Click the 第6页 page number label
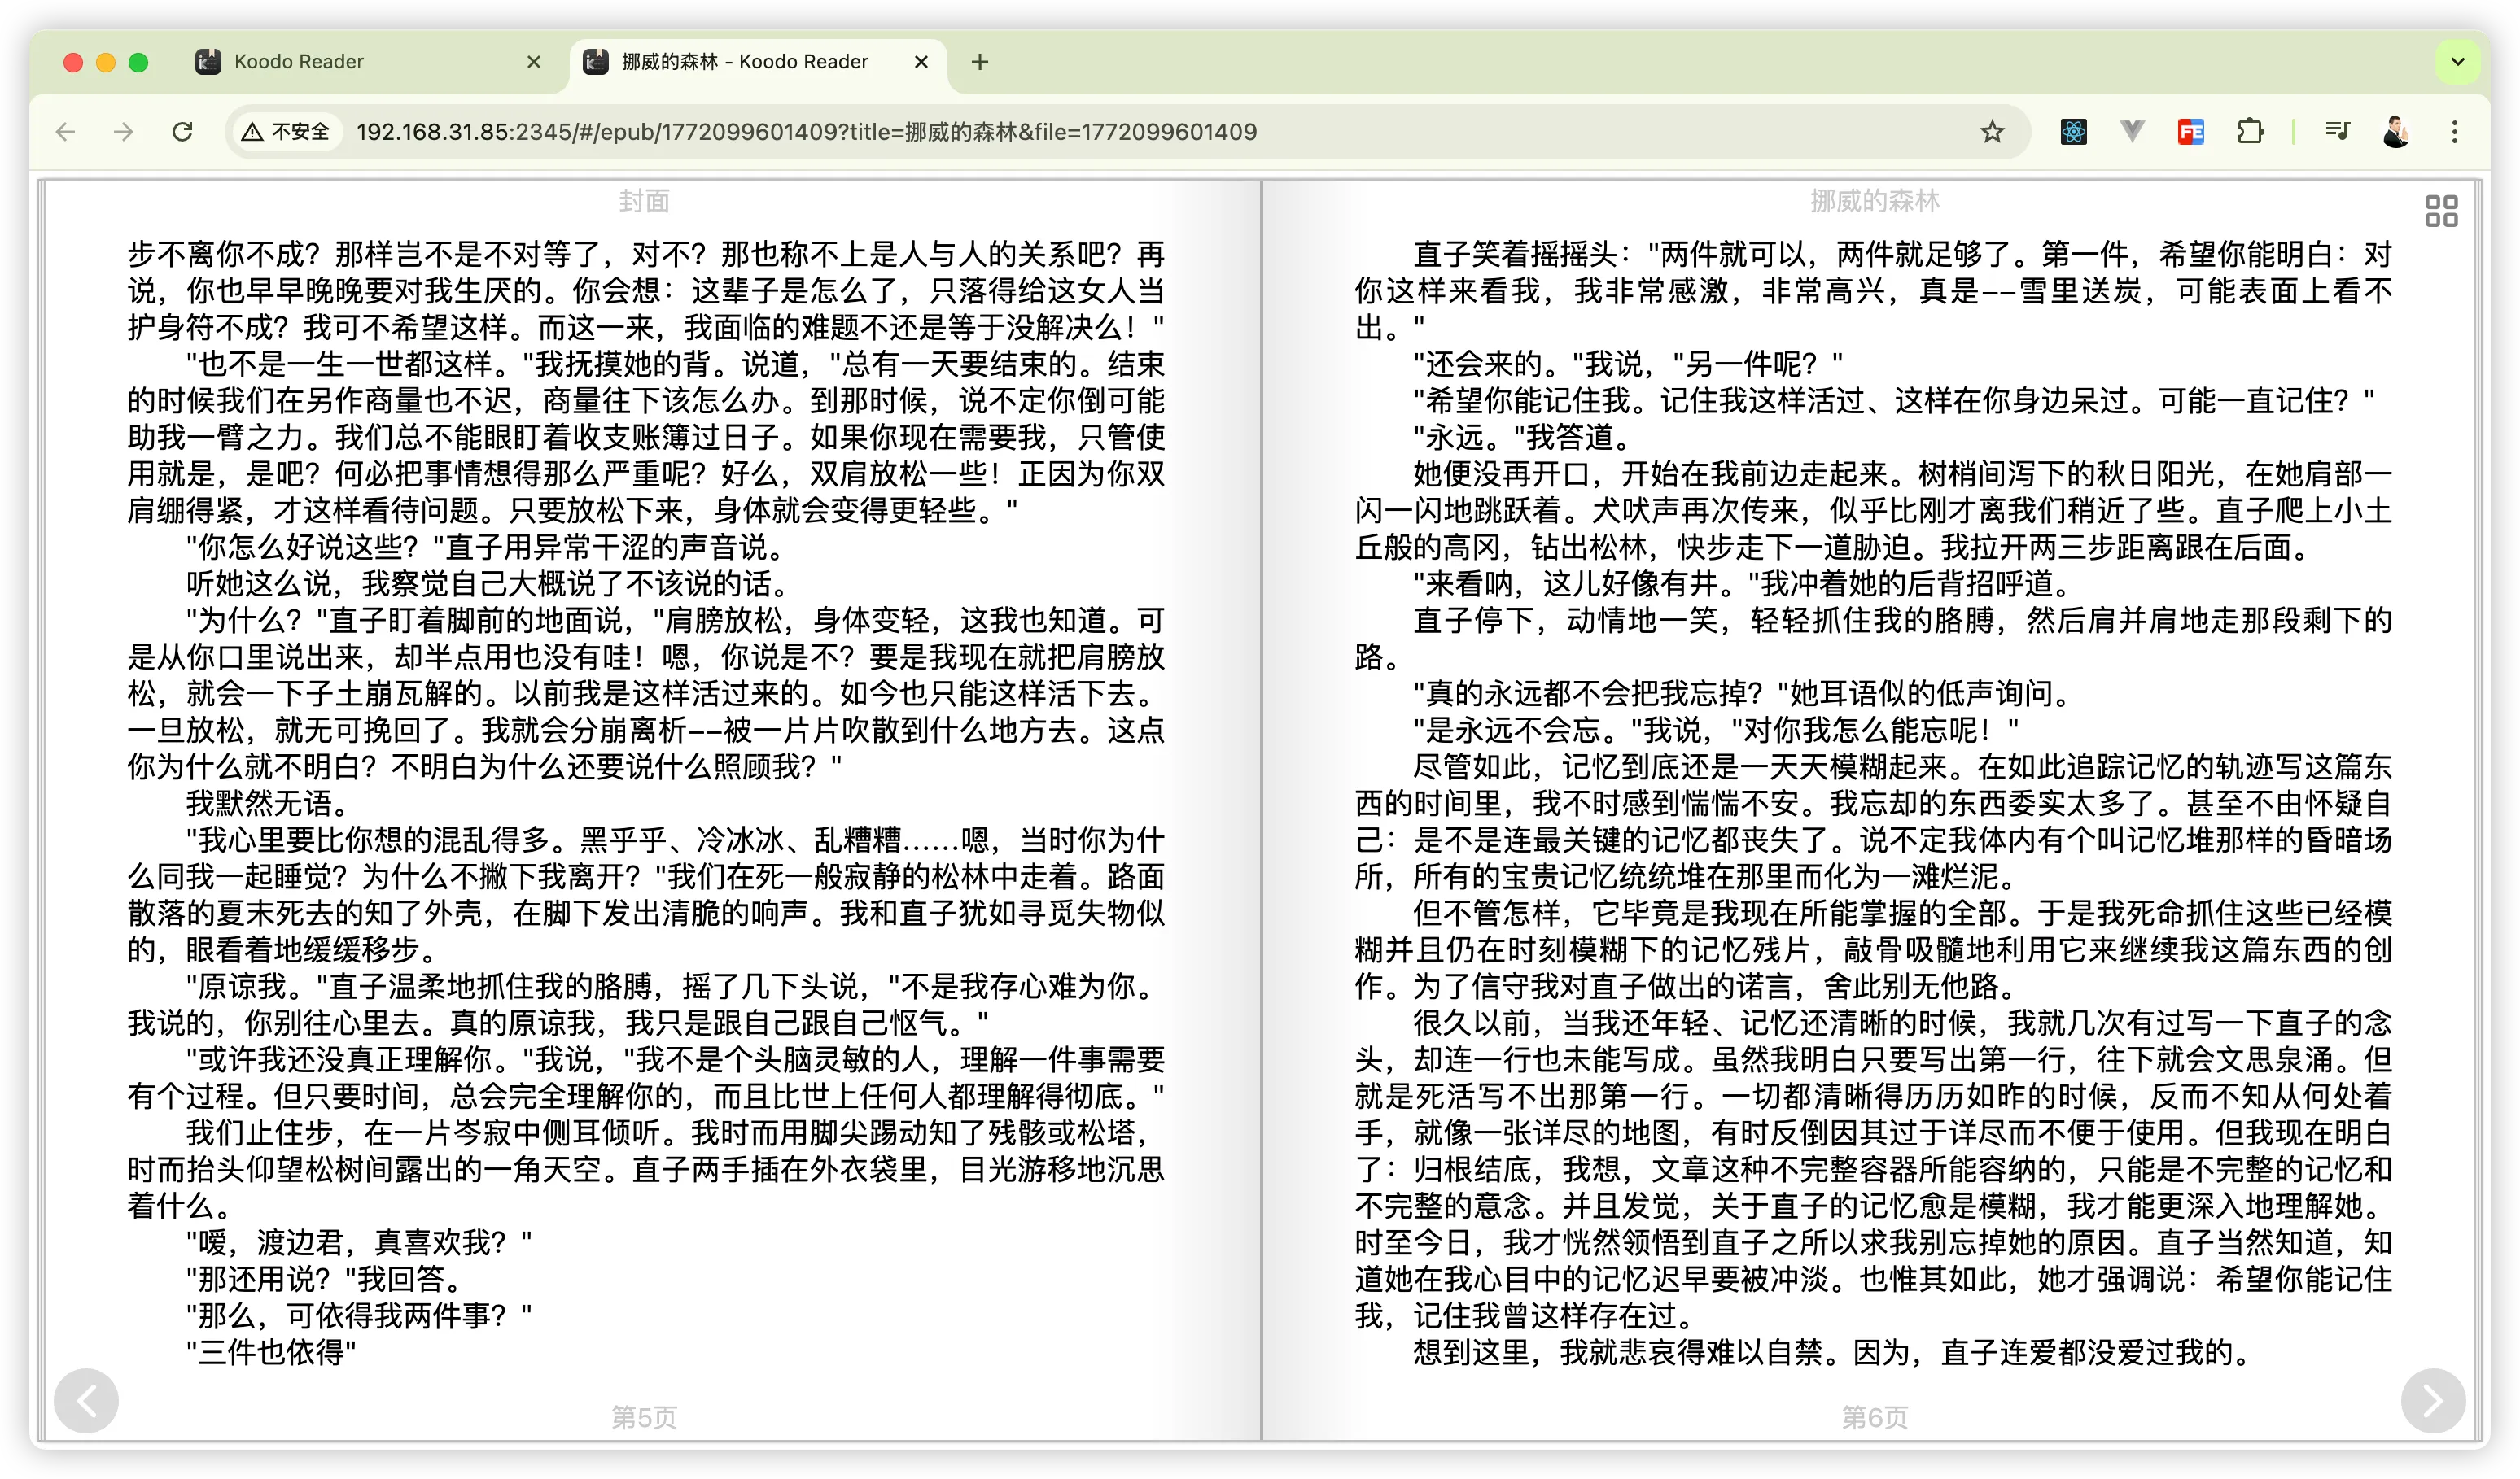The width and height of the screenshot is (2520, 1479). coord(1875,1417)
